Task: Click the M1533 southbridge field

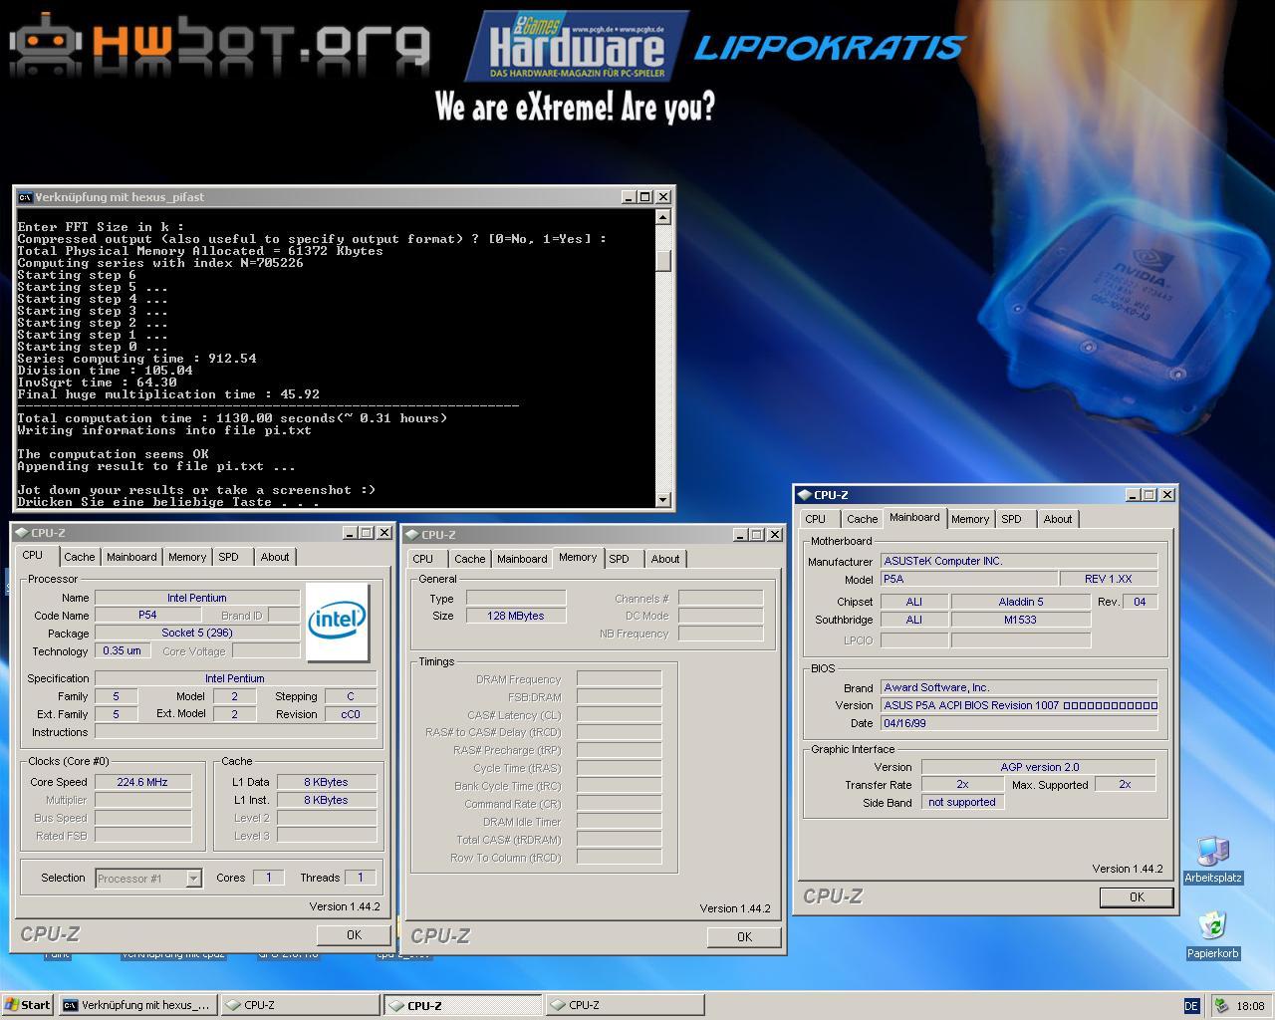Action: pos(1021,621)
